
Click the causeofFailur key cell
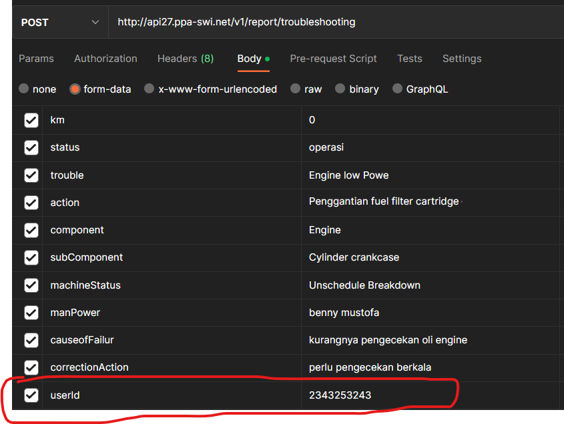coord(82,340)
